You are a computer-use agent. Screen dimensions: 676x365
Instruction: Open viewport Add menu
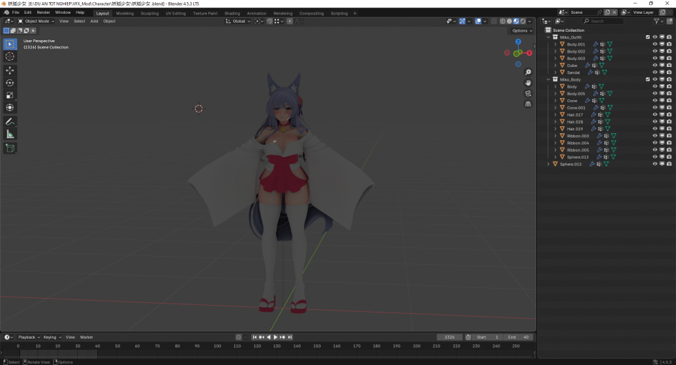click(94, 21)
